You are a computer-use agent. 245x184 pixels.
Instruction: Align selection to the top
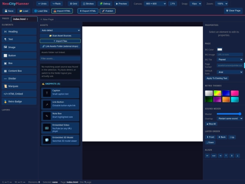click(226, 156)
